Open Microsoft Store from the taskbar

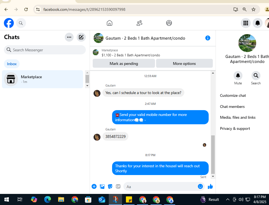88,199
